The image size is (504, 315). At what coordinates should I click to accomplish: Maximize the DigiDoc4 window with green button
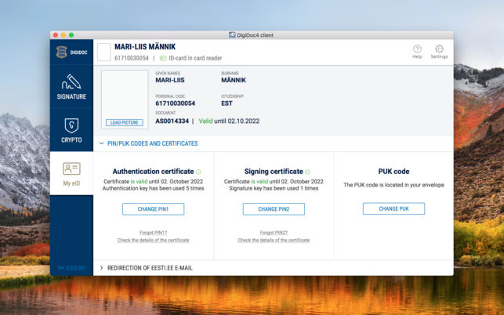[x=71, y=34]
